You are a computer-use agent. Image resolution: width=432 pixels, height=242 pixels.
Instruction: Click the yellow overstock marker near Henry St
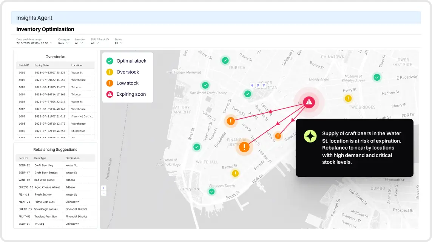coord(348,99)
